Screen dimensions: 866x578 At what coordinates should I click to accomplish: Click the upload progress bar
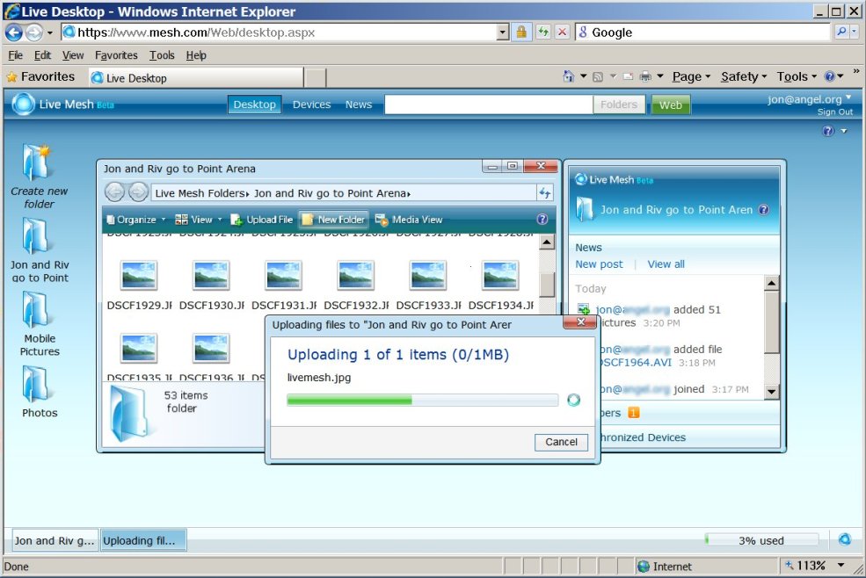(x=423, y=400)
